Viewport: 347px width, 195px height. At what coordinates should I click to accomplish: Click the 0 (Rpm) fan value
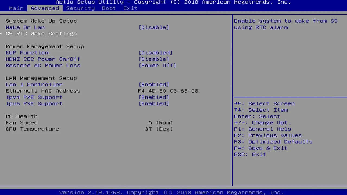click(160, 123)
